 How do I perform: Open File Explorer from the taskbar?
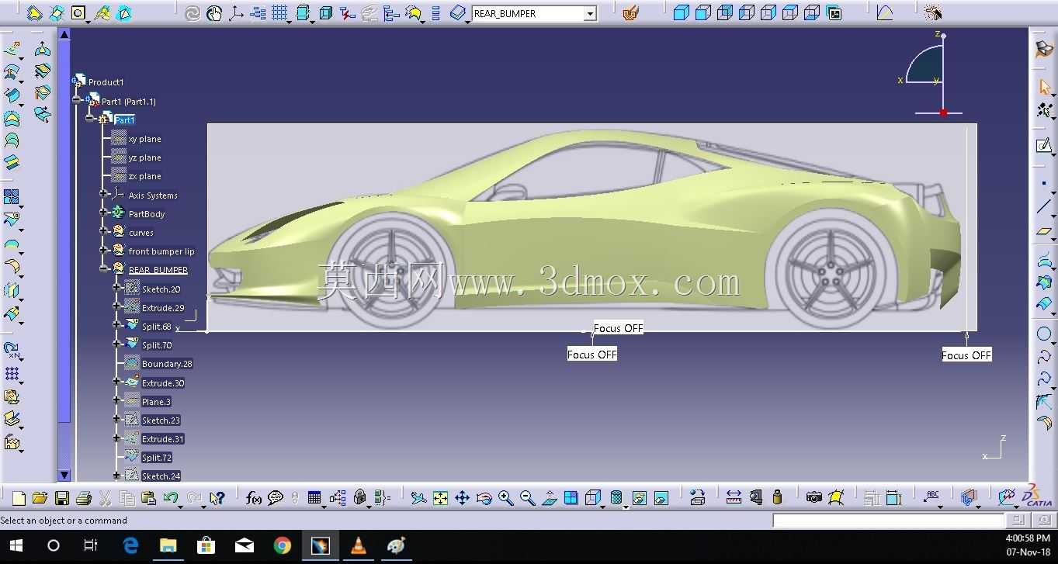(168, 546)
